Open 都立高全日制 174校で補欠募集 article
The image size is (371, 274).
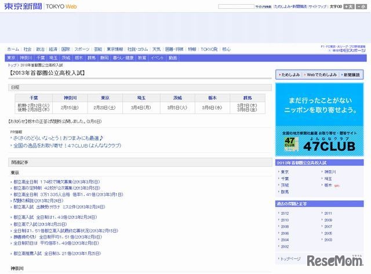57,182
